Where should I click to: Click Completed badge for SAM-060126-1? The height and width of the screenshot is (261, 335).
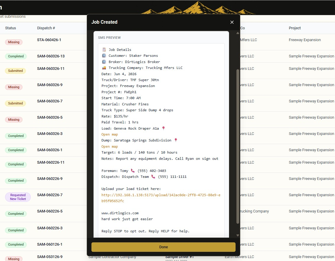[x=16, y=244]
